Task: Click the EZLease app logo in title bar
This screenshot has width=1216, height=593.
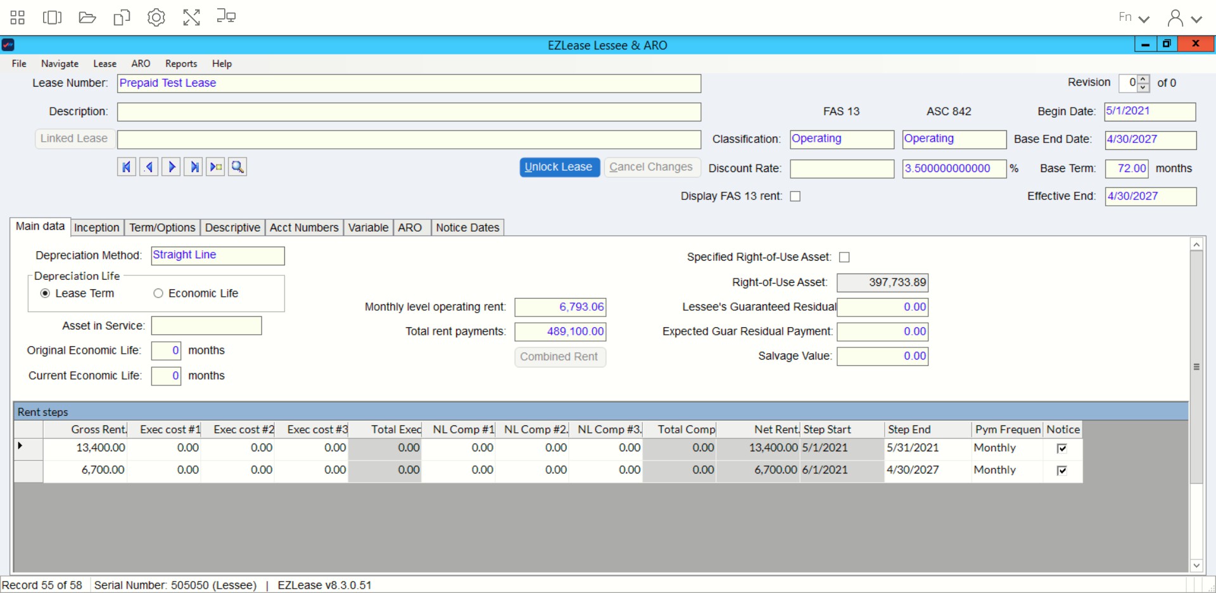Action: coord(8,45)
